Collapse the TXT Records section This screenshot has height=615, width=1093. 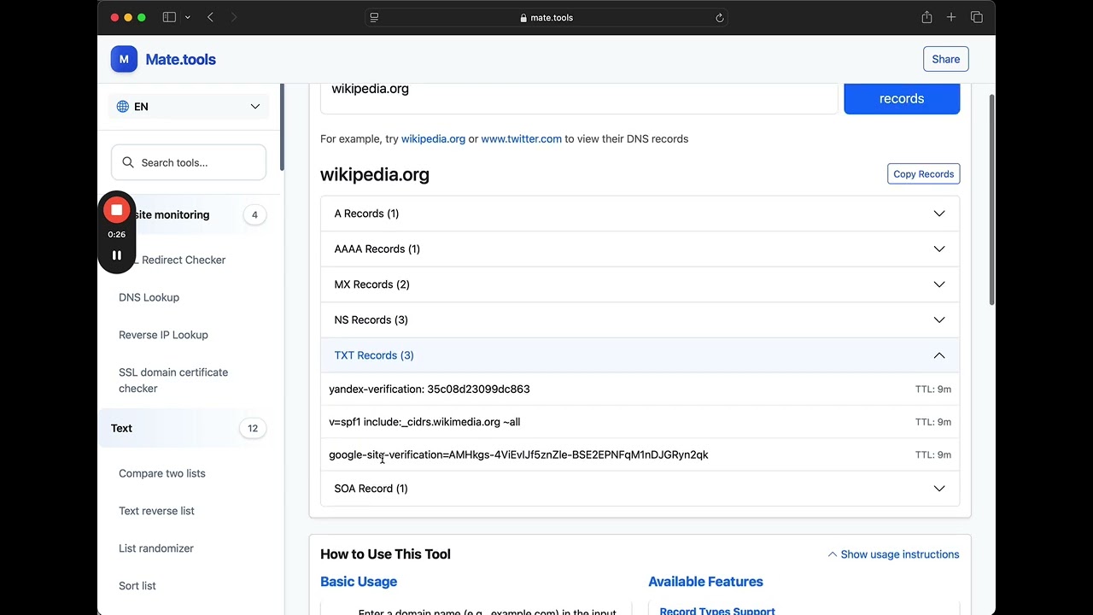[x=640, y=355]
